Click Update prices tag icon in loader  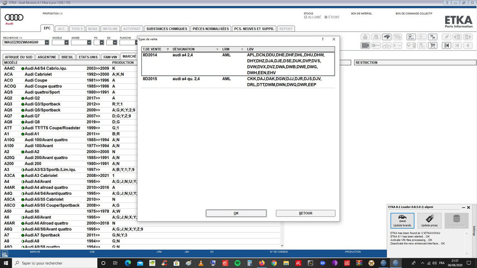point(429,220)
